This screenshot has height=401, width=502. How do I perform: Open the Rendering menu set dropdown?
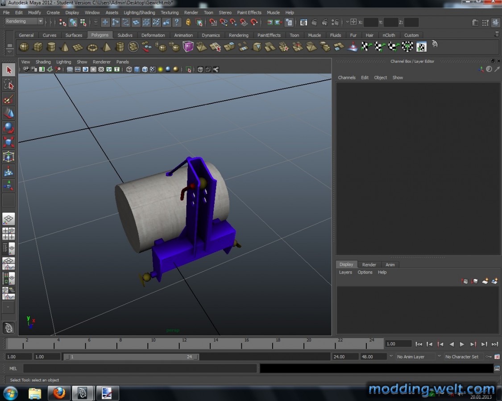click(24, 21)
